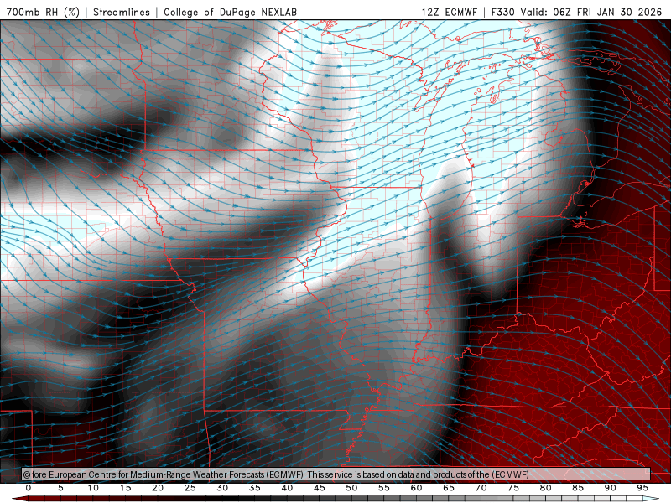671x503 pixels.
Task: Click the "25" value on the color scale
Action: [x=190, y=488]
